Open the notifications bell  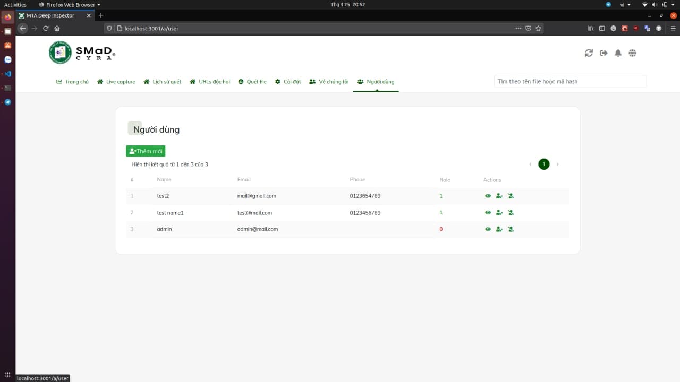coord(618,53)
